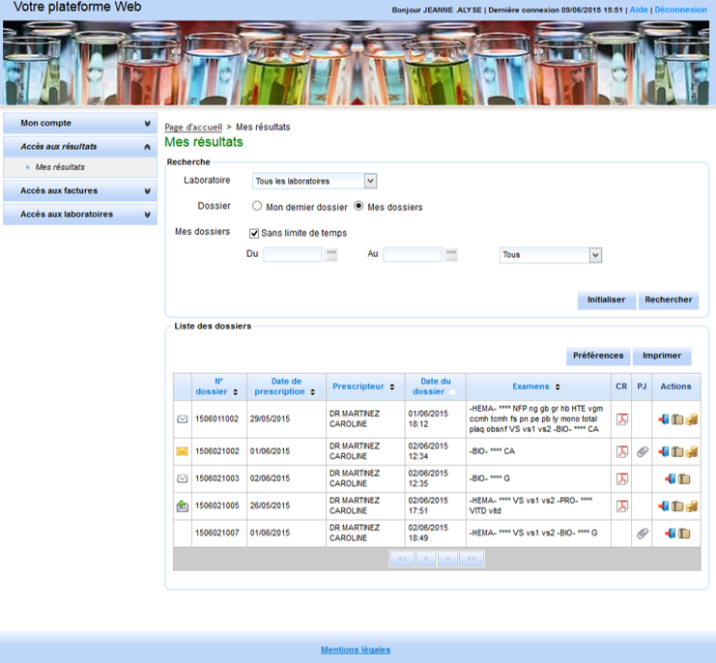Viewport: 716px width, 663px height.
Task: Open PDF report for dossier 1506021005
Action: point(622,505)
